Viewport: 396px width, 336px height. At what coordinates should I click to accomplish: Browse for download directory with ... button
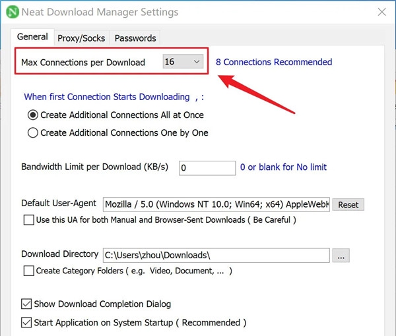click(341, 256)
